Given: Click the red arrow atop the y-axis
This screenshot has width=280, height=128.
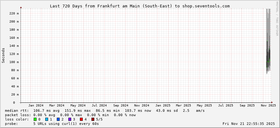Looking at the screenshot, I should (x=21, y=7).
